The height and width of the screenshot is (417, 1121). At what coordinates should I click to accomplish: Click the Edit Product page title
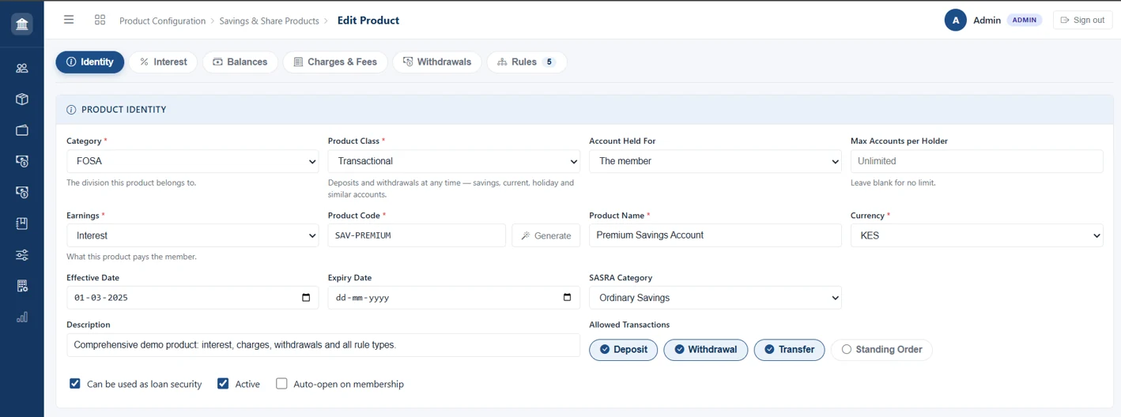368,21
